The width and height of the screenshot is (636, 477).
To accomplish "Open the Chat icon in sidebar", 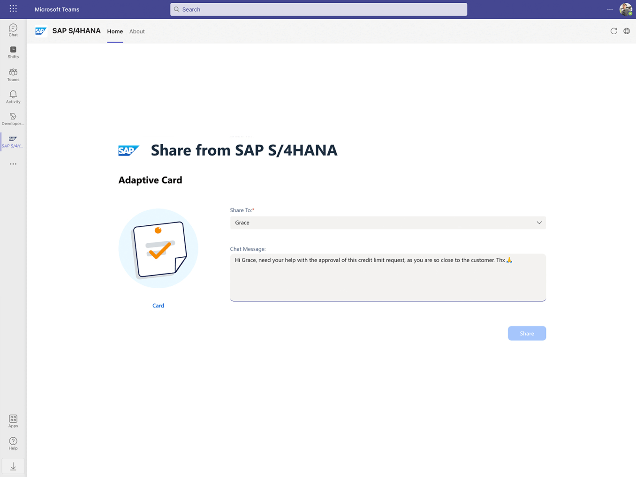I will coord(13,30).
